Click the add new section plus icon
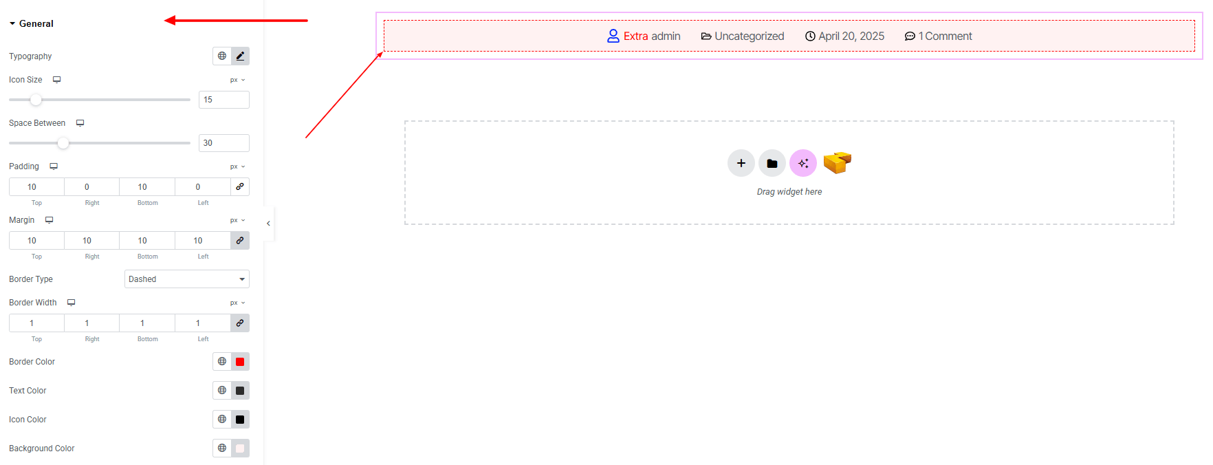Viewport: 1213px width, 465px height. (x=741, y=163)
